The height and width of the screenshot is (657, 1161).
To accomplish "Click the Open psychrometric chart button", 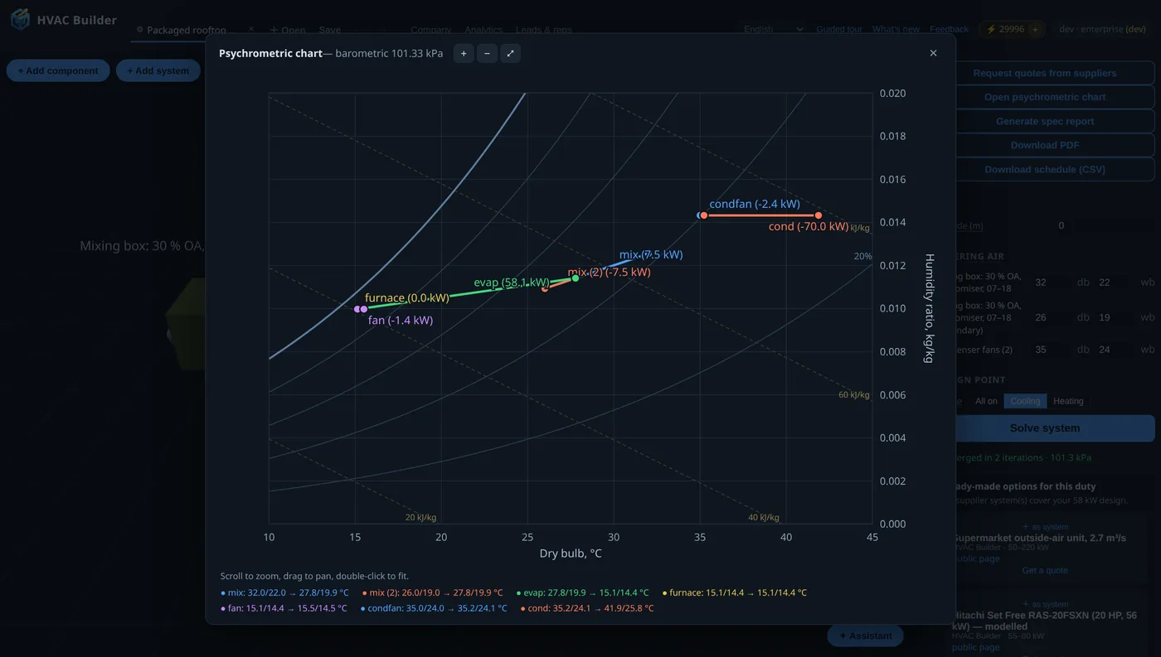I will coord(1045,97).
